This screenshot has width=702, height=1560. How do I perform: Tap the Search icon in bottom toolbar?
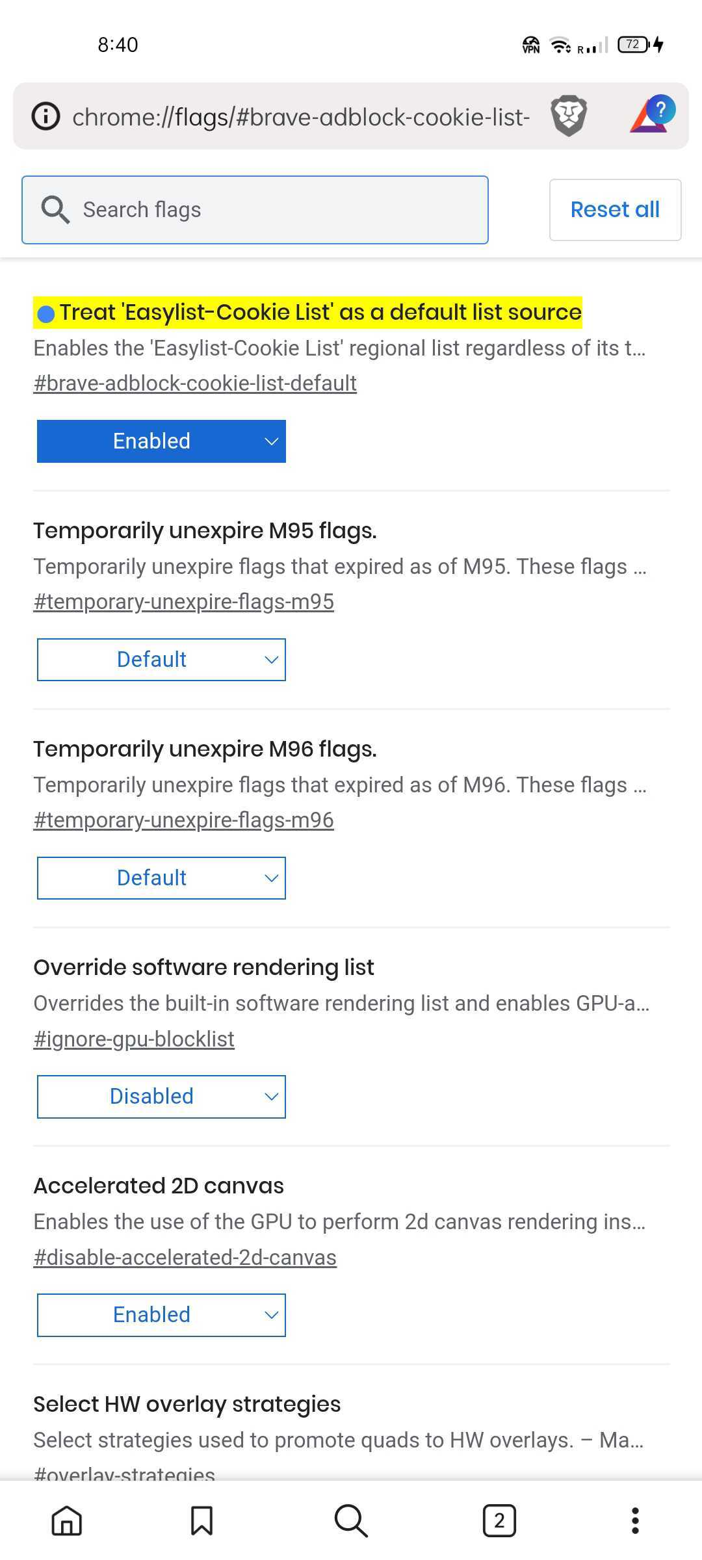click(x=351, y=1519)
